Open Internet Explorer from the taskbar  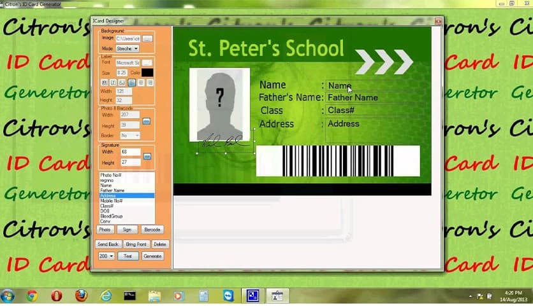coord(106,296)
